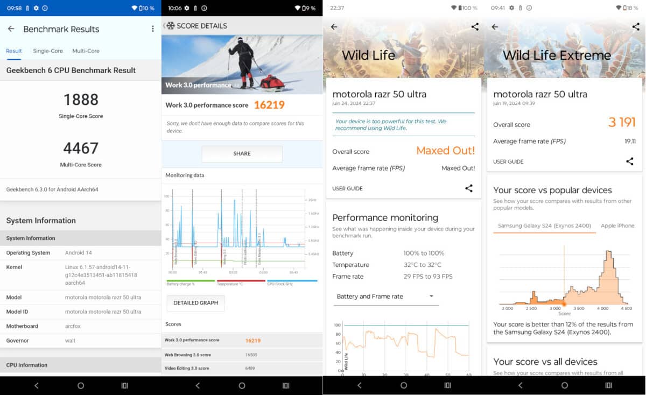Select the Result tab in Geekbench
The width and height of the screenshot is (646, 395).
click(14, 51)
